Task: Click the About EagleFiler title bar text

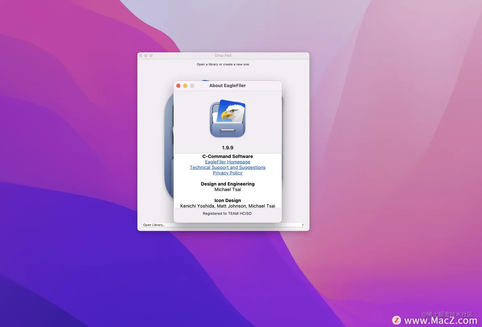Action: pyautogui.click(x=228, y=85)
